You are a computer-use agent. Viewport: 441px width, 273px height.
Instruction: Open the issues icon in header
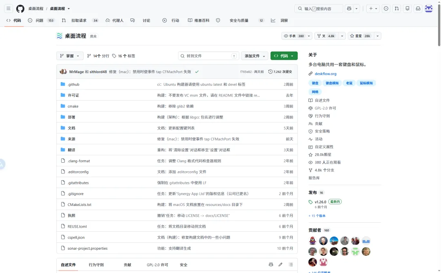(x=386, y=9)
